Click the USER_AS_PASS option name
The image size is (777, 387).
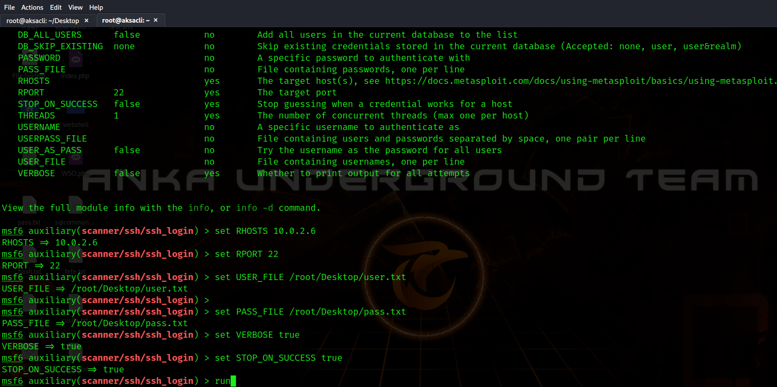[50, 150]
